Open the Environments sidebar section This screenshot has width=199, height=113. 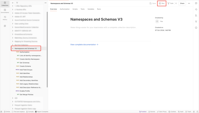5,11
